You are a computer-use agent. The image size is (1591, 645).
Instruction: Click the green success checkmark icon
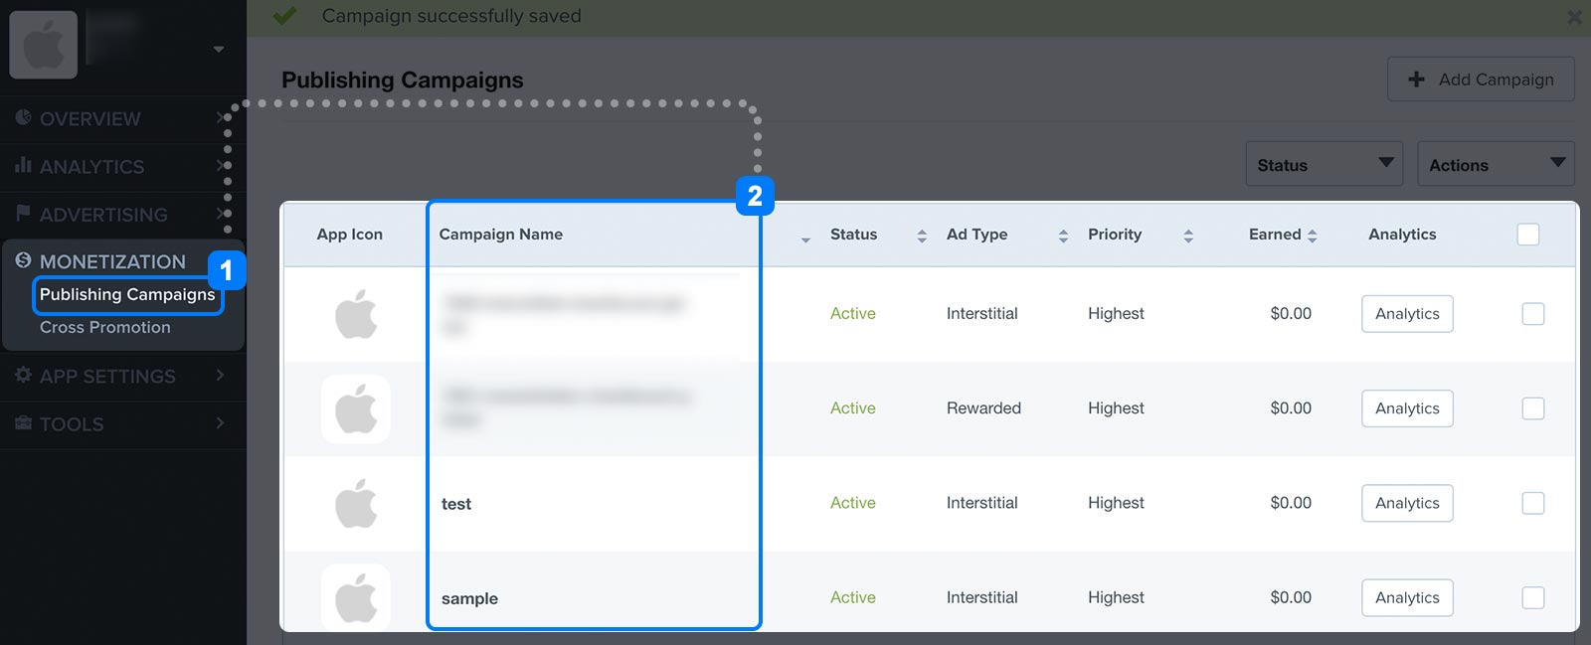[x=285, y=15]
